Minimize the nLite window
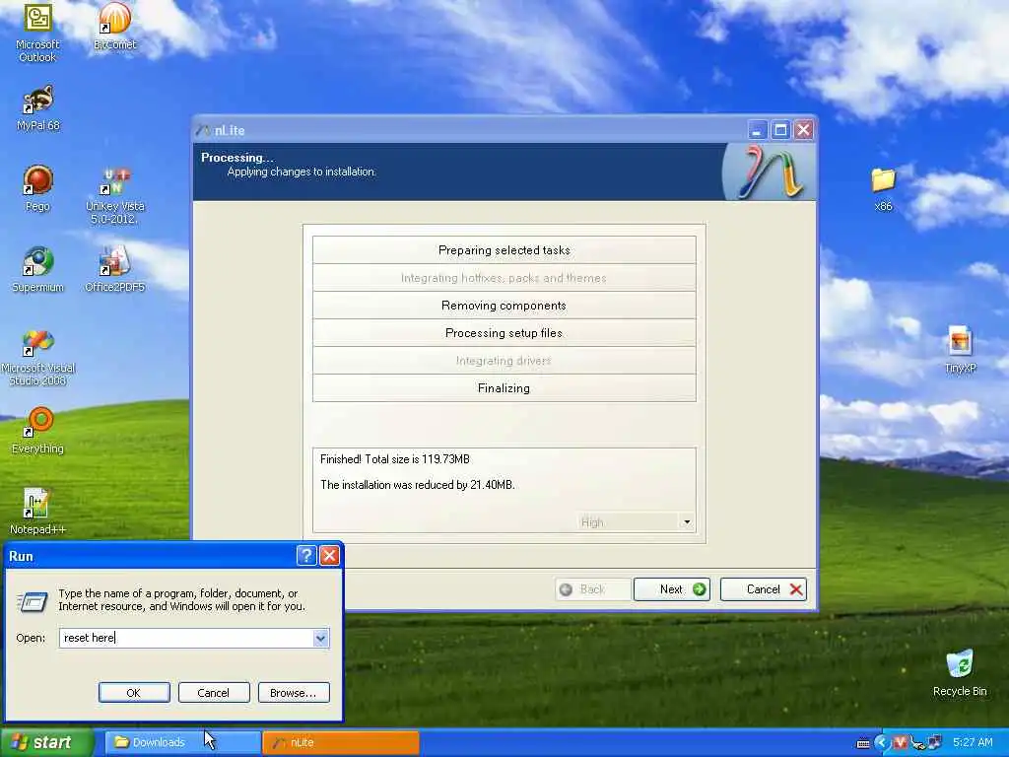 [x=758, y=130]
